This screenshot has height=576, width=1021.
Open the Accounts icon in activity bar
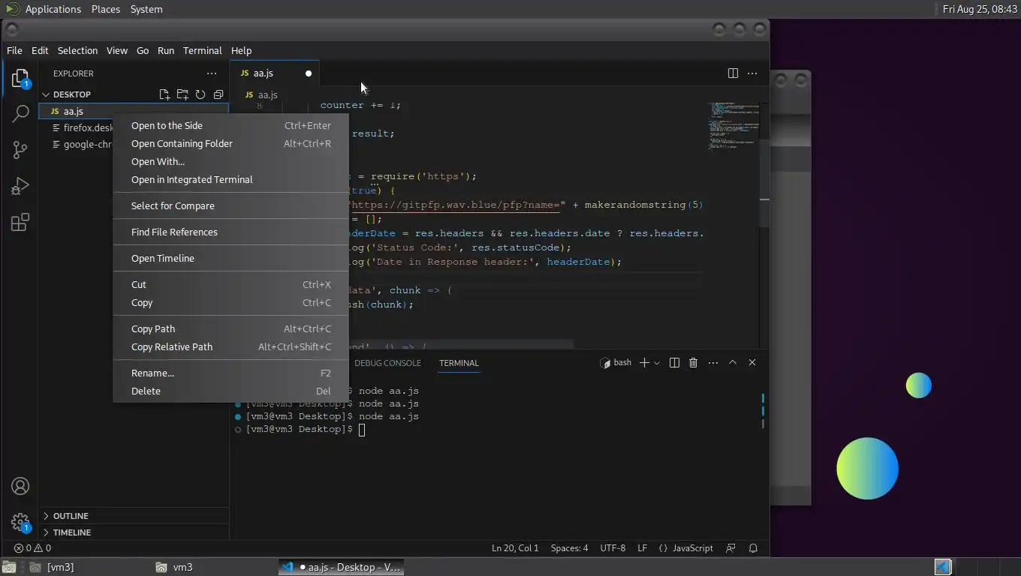[x=20, y=486]
